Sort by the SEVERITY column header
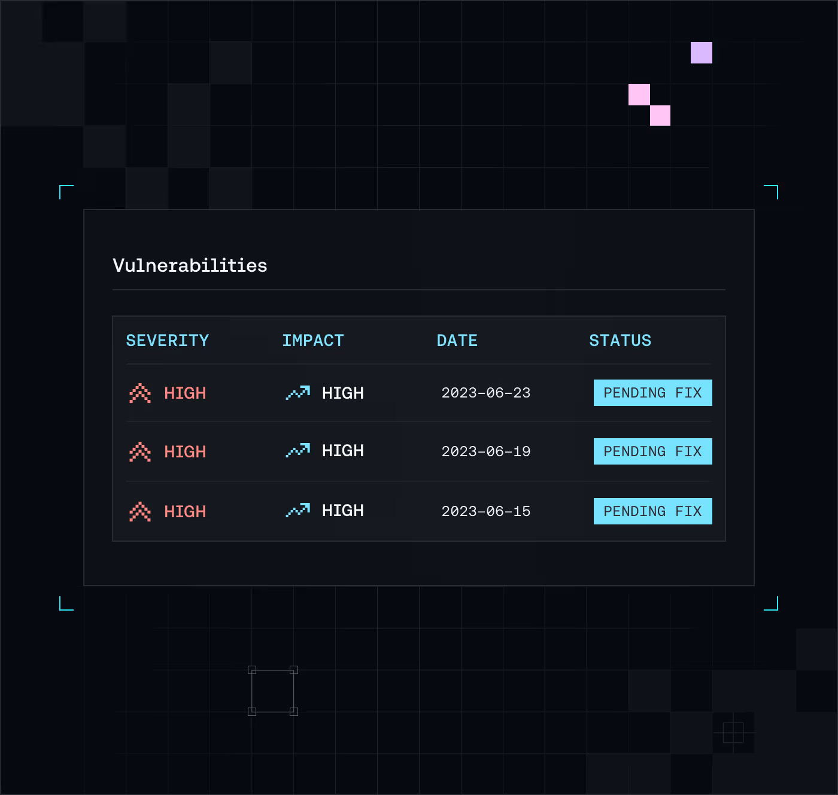838x795 pixels. pos(168,340)
